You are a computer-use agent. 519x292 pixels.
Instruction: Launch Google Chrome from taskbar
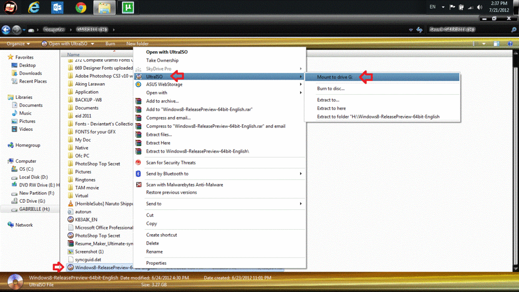81,7
